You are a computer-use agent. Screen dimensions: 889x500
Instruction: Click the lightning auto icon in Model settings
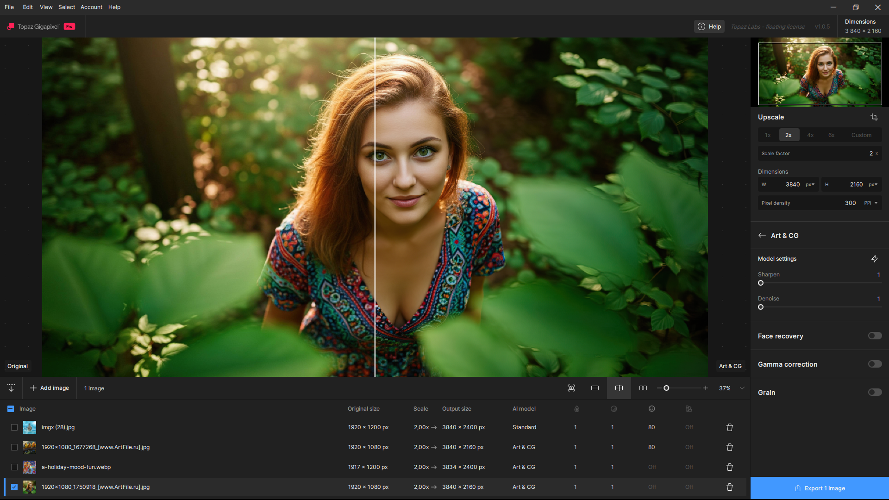pos(874,259)
